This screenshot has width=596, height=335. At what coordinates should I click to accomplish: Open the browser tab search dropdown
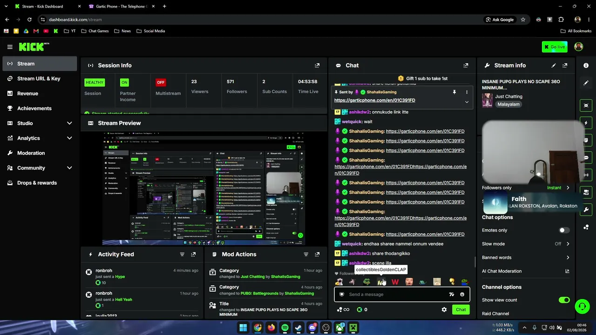(x=6, y=7)
